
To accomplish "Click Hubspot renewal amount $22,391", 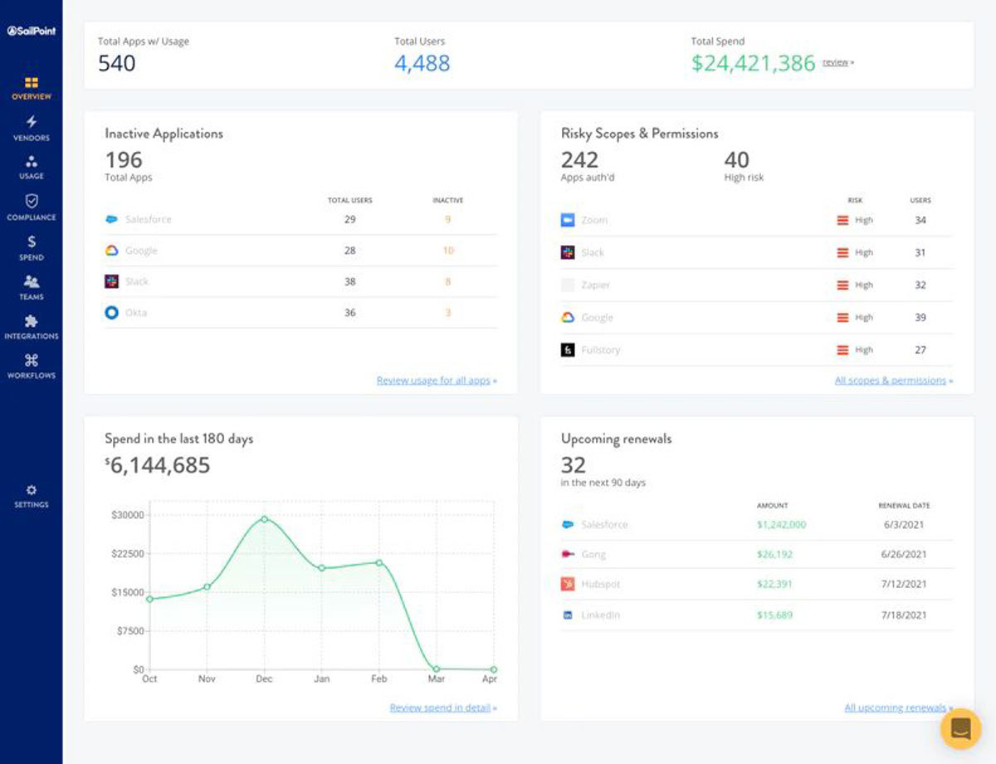I will click(774, 584).
